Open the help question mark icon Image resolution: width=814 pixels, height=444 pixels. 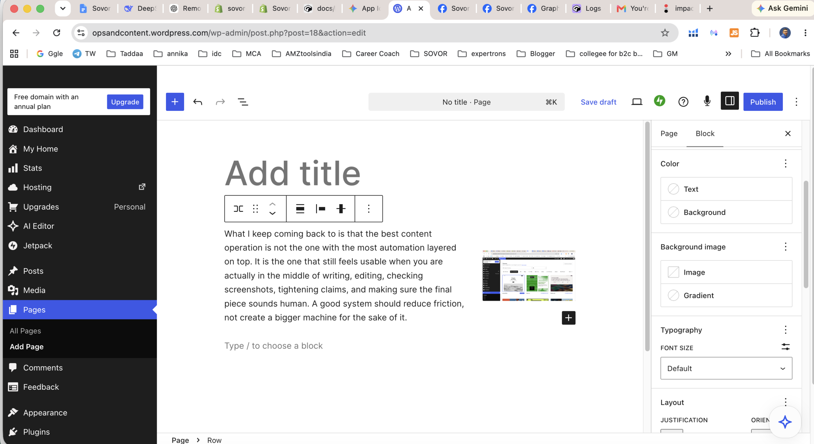(x=683, y=102)
